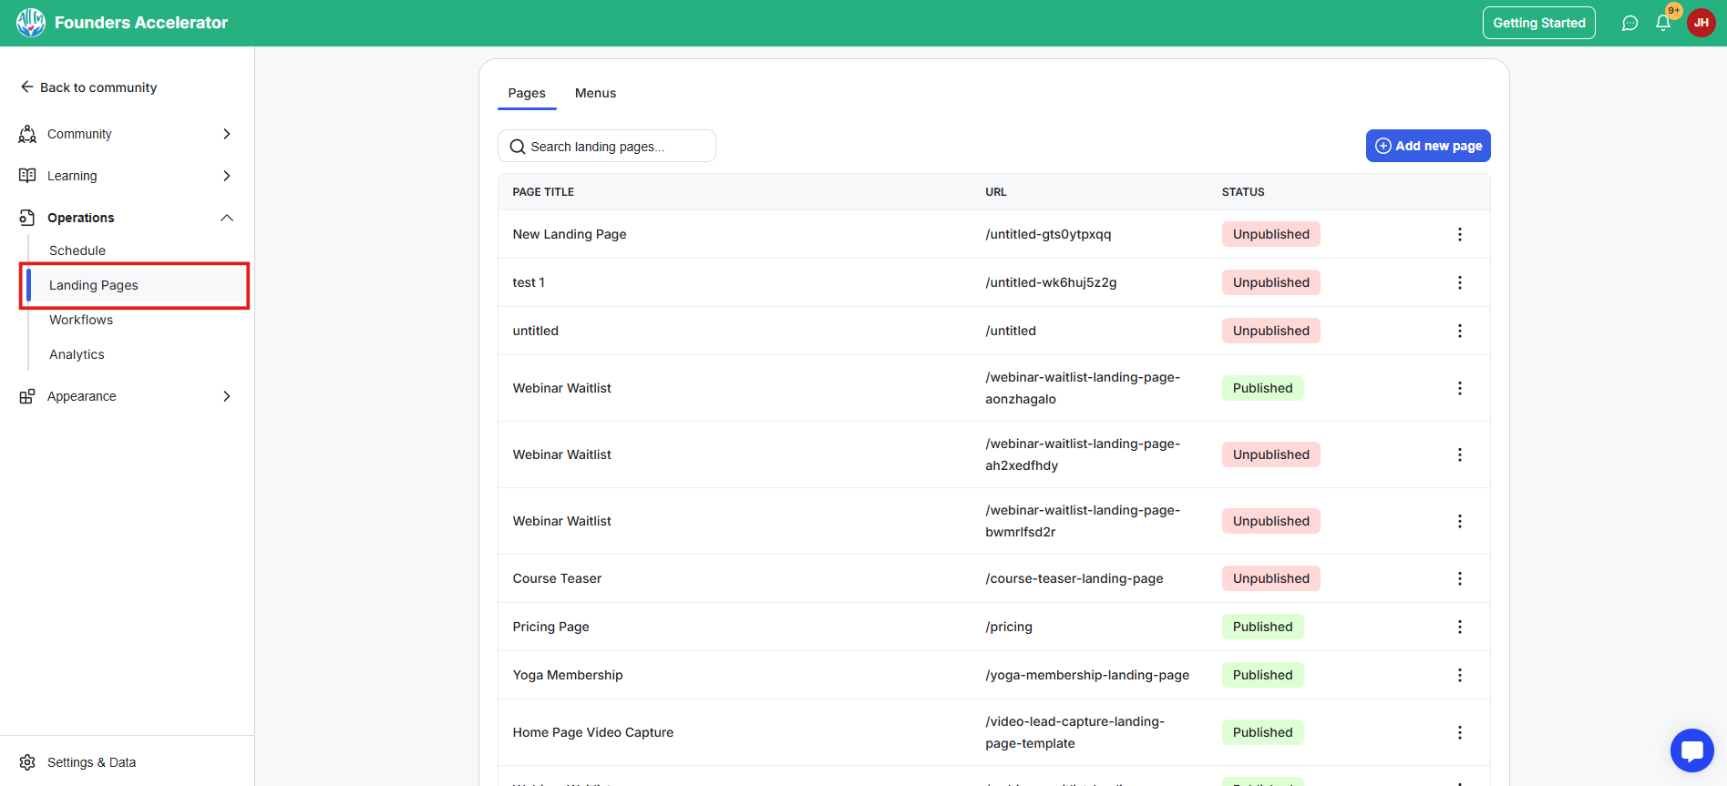Click the Getting Started button
The height and width of the screenshot is (786, 1727).
tap(1538, 23)
